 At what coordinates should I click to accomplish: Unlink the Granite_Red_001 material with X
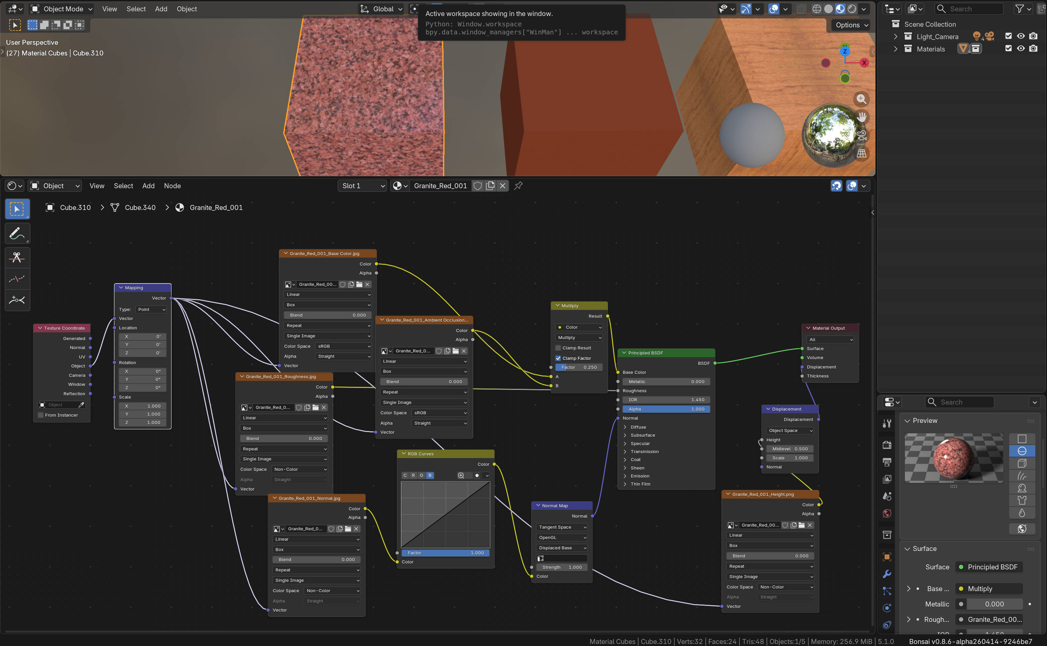pos(502,186)
